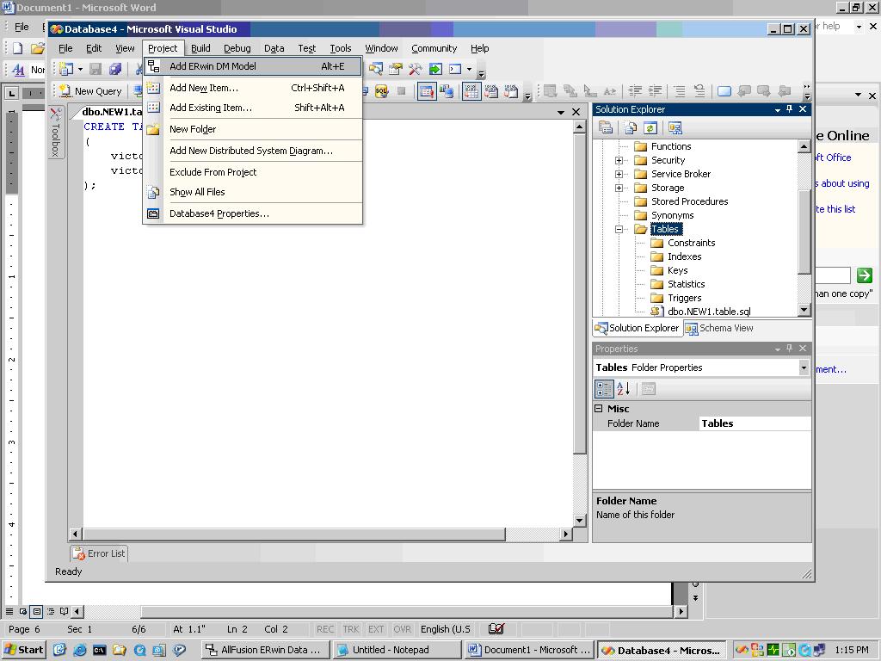Close the dbo.NEW1 table editor document tab

[576, 113]
